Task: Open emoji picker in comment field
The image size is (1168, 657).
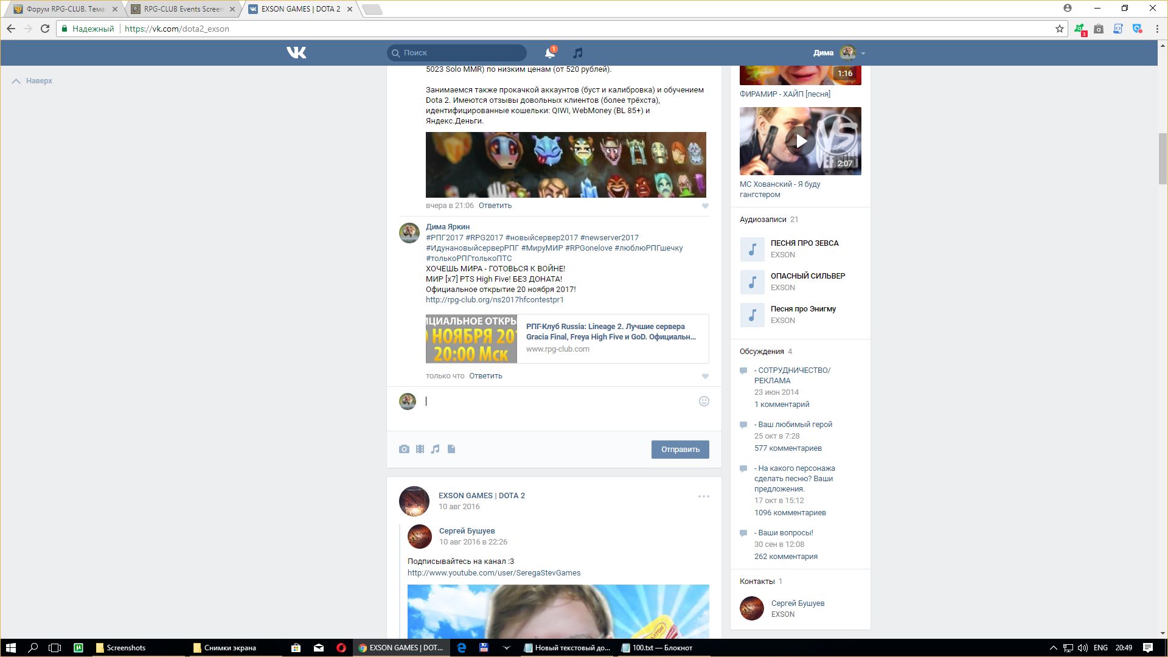Action: coord(704,401)
